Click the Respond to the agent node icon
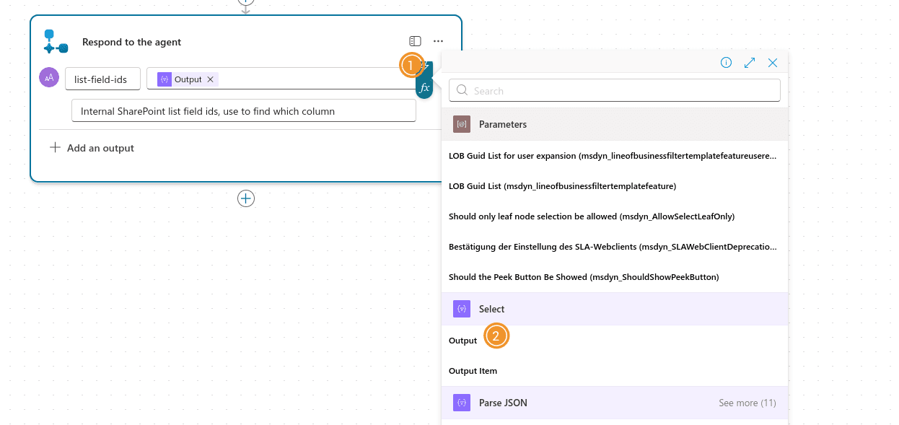This screenshot has width=899, height=425. pos(56,41)
